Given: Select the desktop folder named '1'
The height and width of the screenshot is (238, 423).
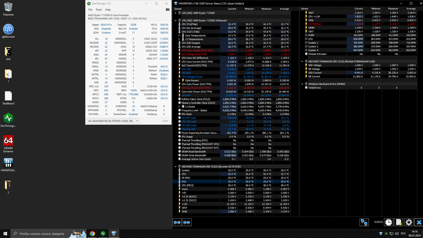Looking at the screenshot, I should click(x=8, y=76).
